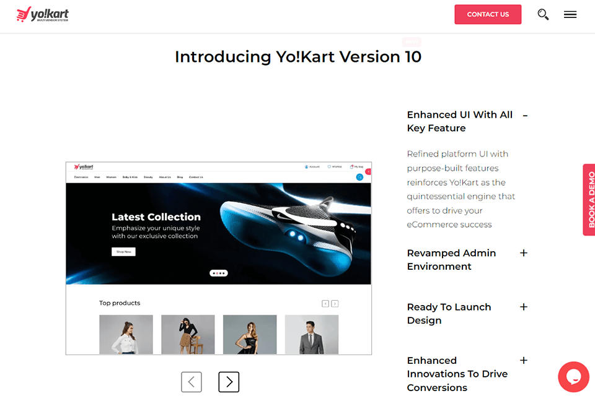Select the white jacket woman product thumbnail
Viewport: 595px width, 396px height.
tap(126, 334)
